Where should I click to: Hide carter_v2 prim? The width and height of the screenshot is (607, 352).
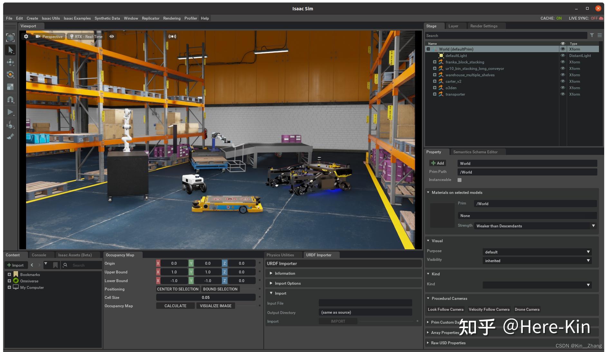(563, 81)
